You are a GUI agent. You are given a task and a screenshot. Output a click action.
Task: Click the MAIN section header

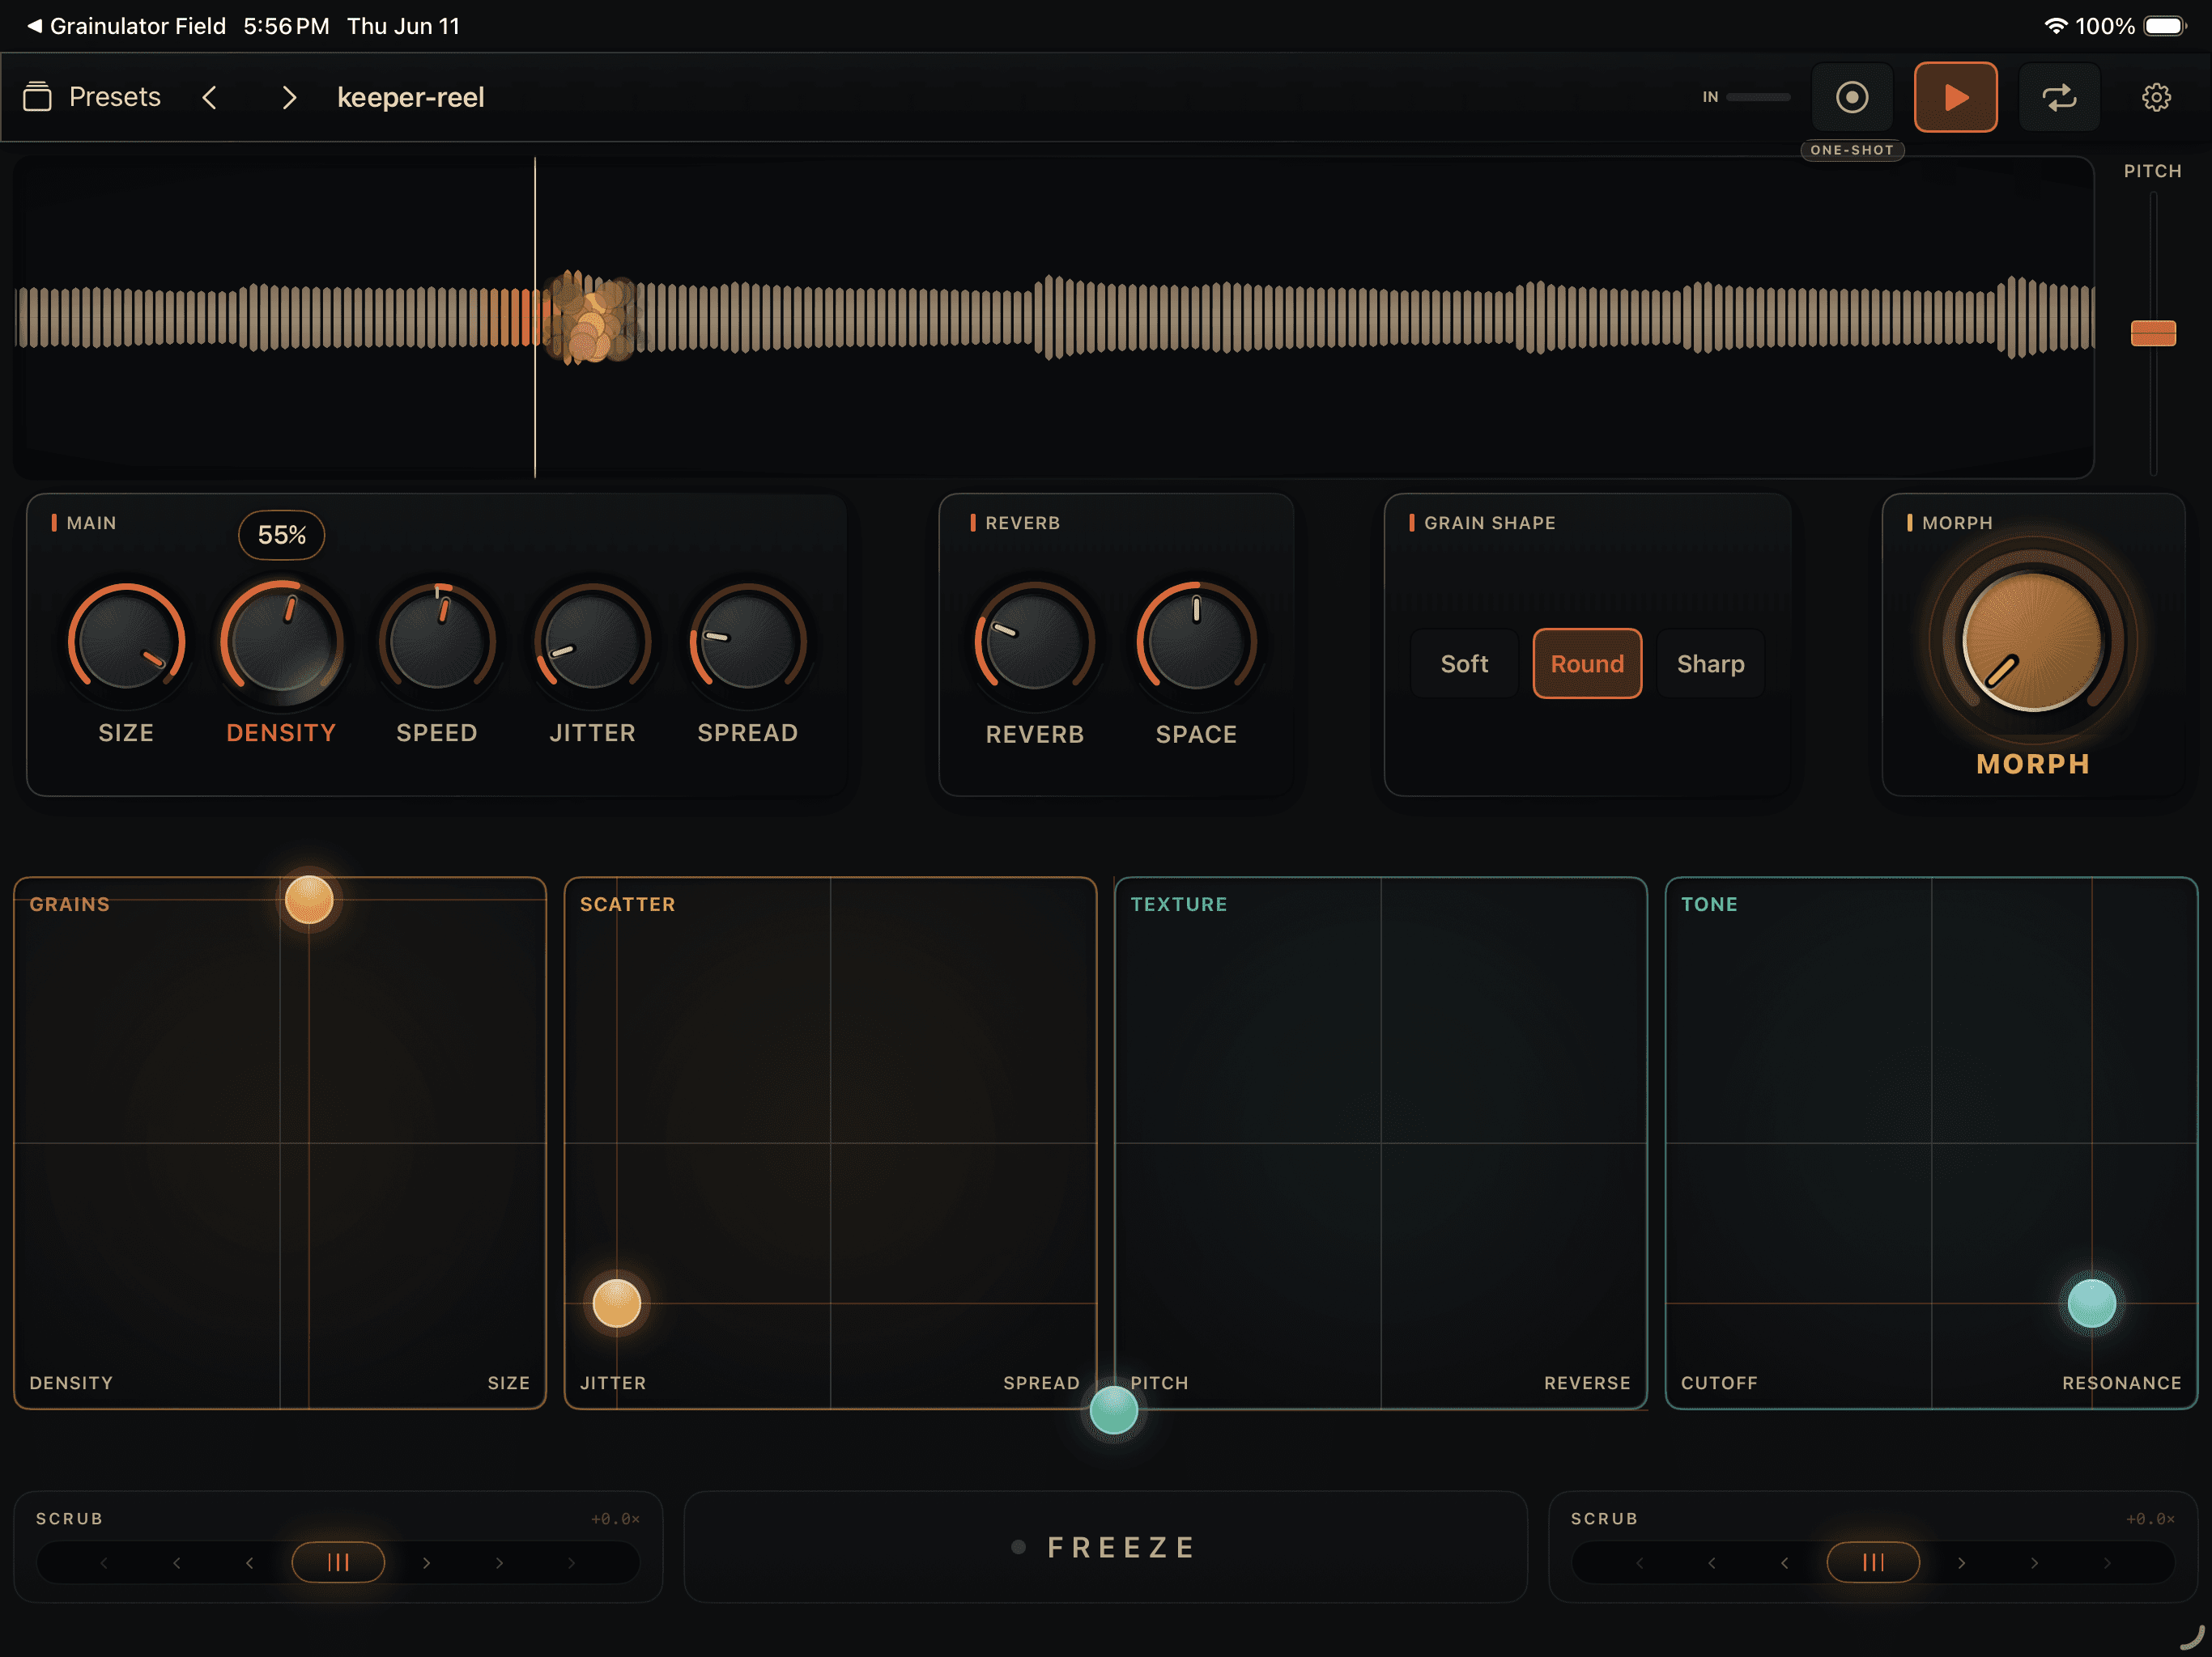tap(91, 523)
